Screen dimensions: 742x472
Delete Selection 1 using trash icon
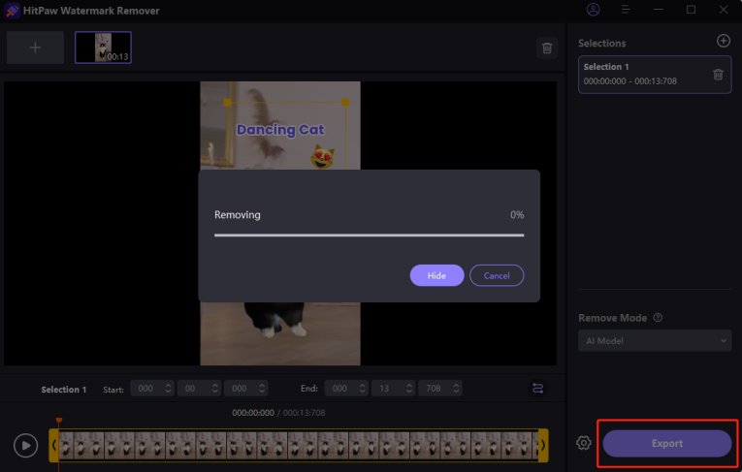(x=718, y=74)
